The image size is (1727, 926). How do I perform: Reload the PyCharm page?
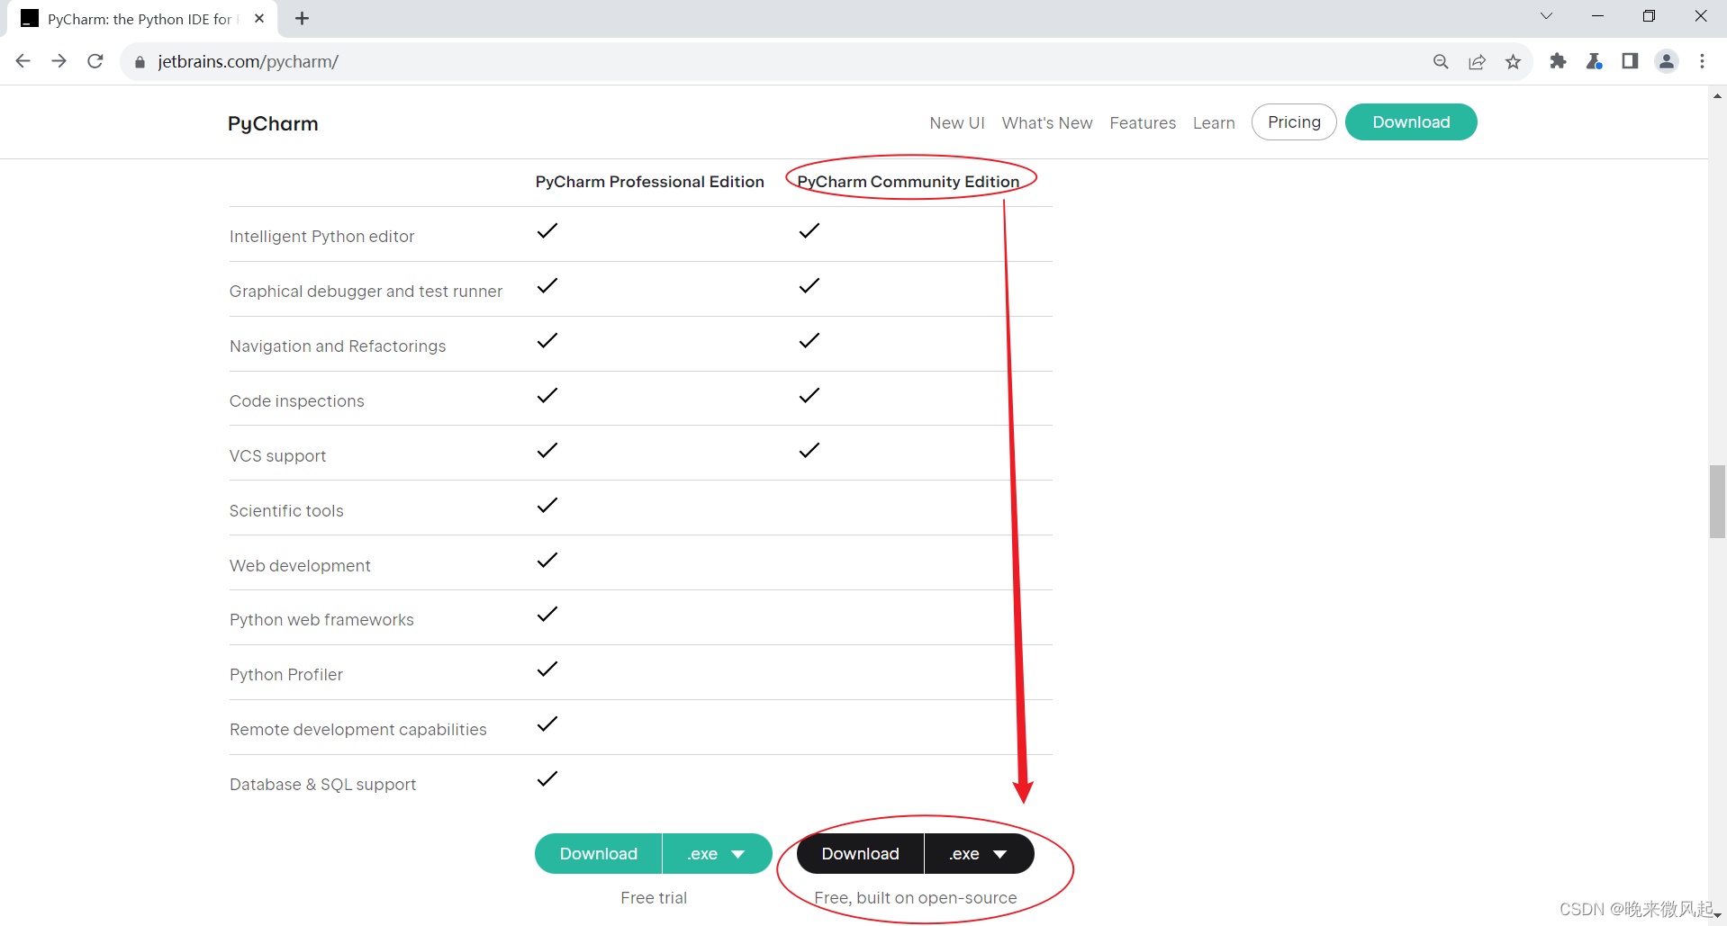pos(95,61)
